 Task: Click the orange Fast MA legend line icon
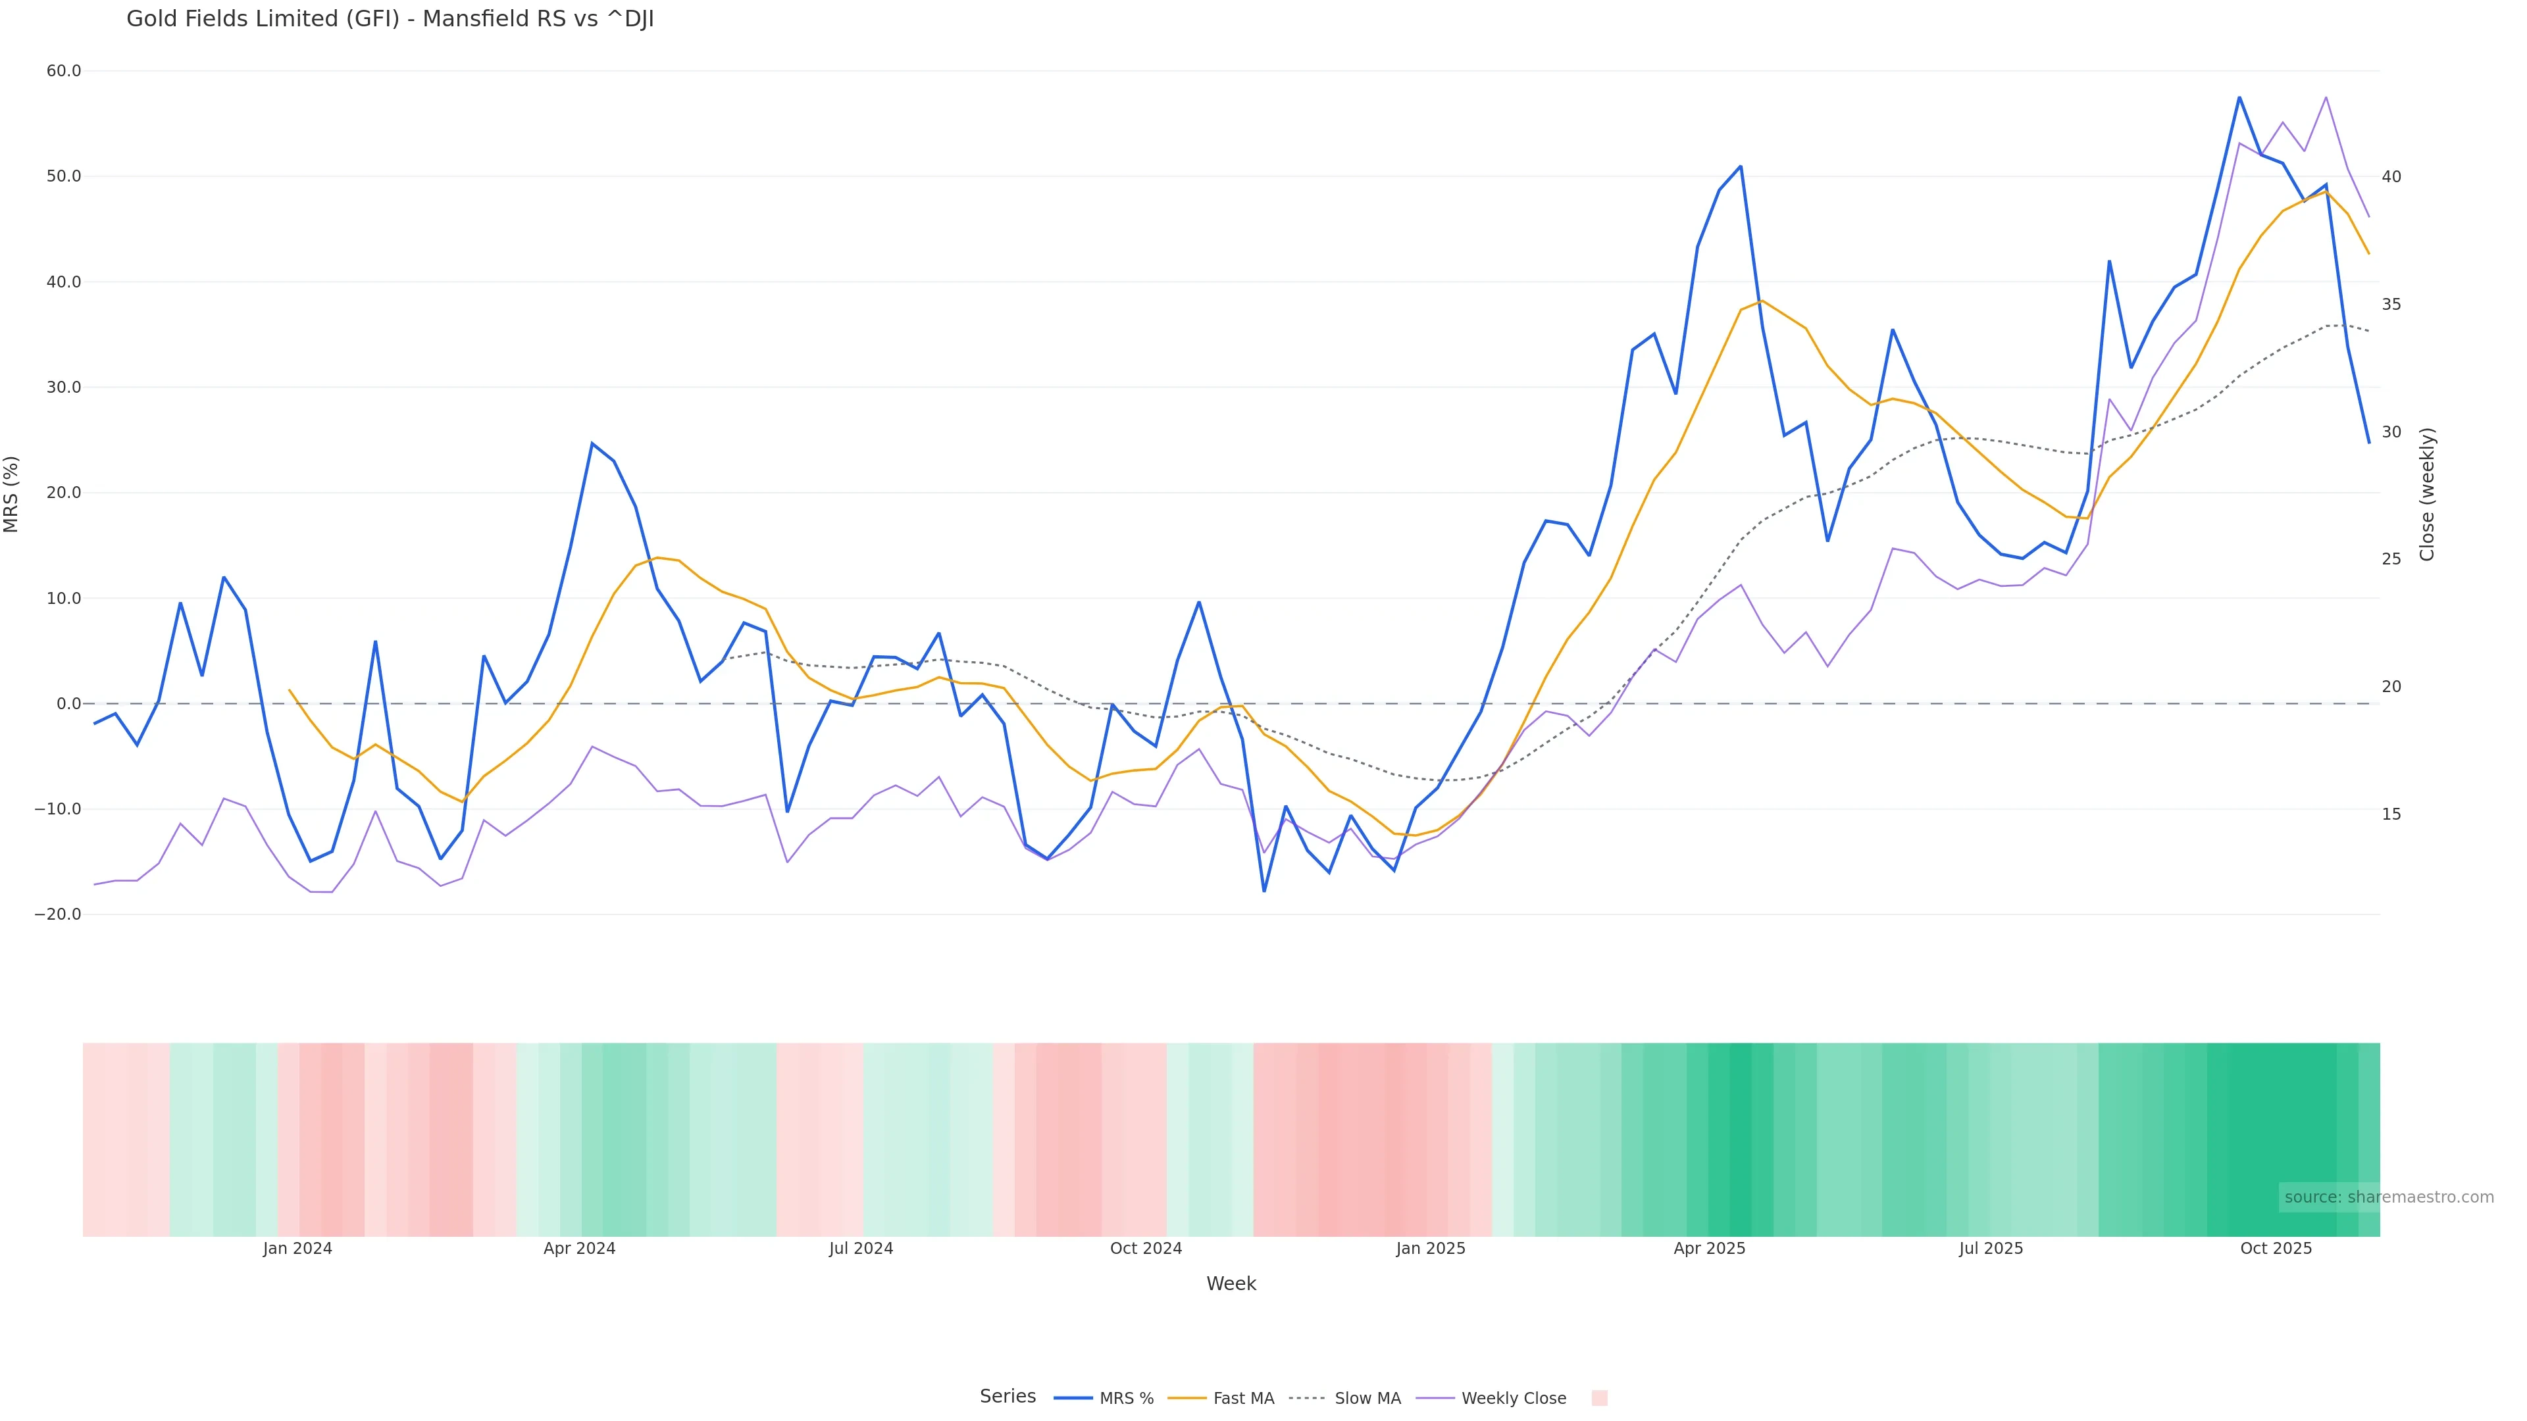1187,1399
